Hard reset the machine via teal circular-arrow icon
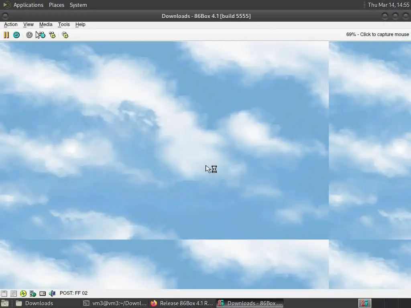The image size is (411, 308). 16,35
